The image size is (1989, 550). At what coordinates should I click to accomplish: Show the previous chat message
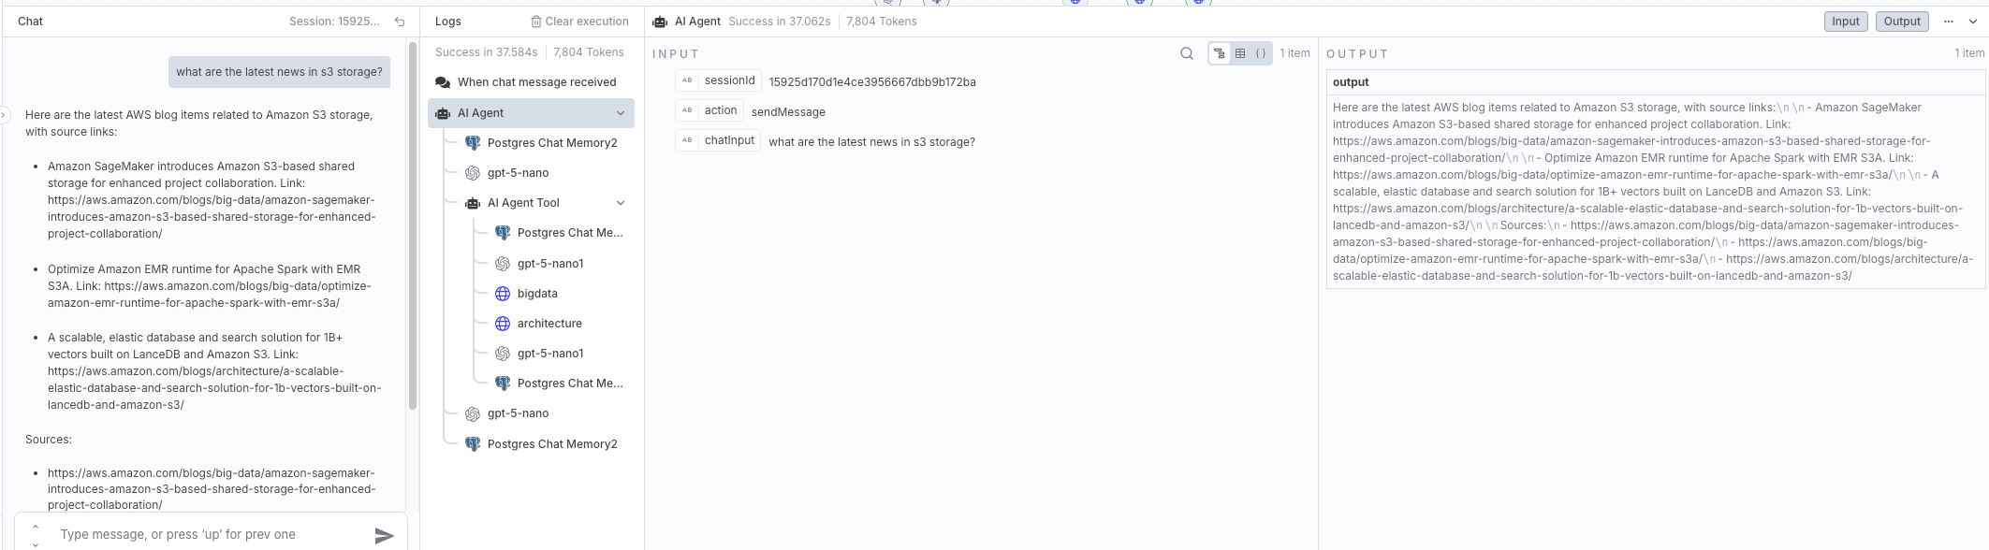[36, 527]
